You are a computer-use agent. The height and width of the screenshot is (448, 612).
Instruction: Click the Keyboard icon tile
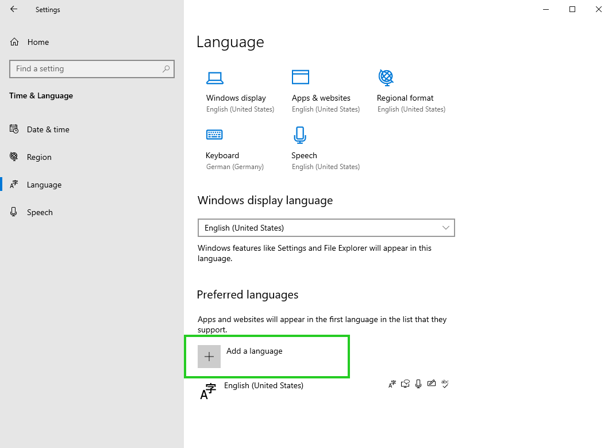click(214, 135)
